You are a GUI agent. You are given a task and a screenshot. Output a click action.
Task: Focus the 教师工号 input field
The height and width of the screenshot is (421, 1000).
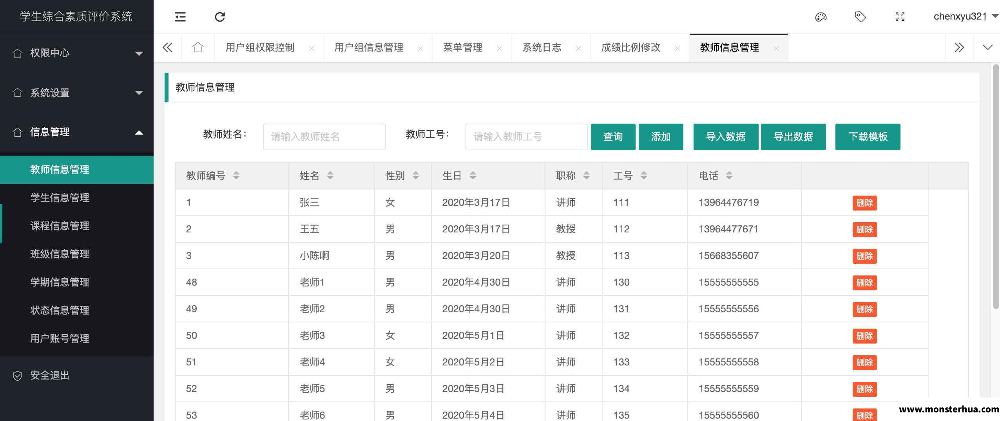(526, 137)
